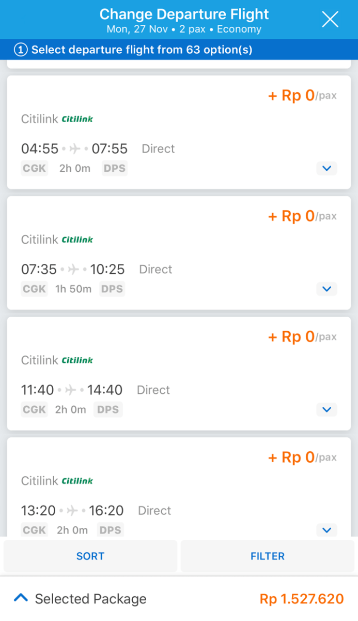Tap the Rp 1.527.620 package total

pos(302,599)
